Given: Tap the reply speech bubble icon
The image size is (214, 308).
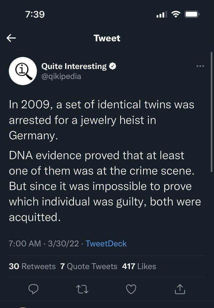Looking at the screenshot, I should [34, 289].
